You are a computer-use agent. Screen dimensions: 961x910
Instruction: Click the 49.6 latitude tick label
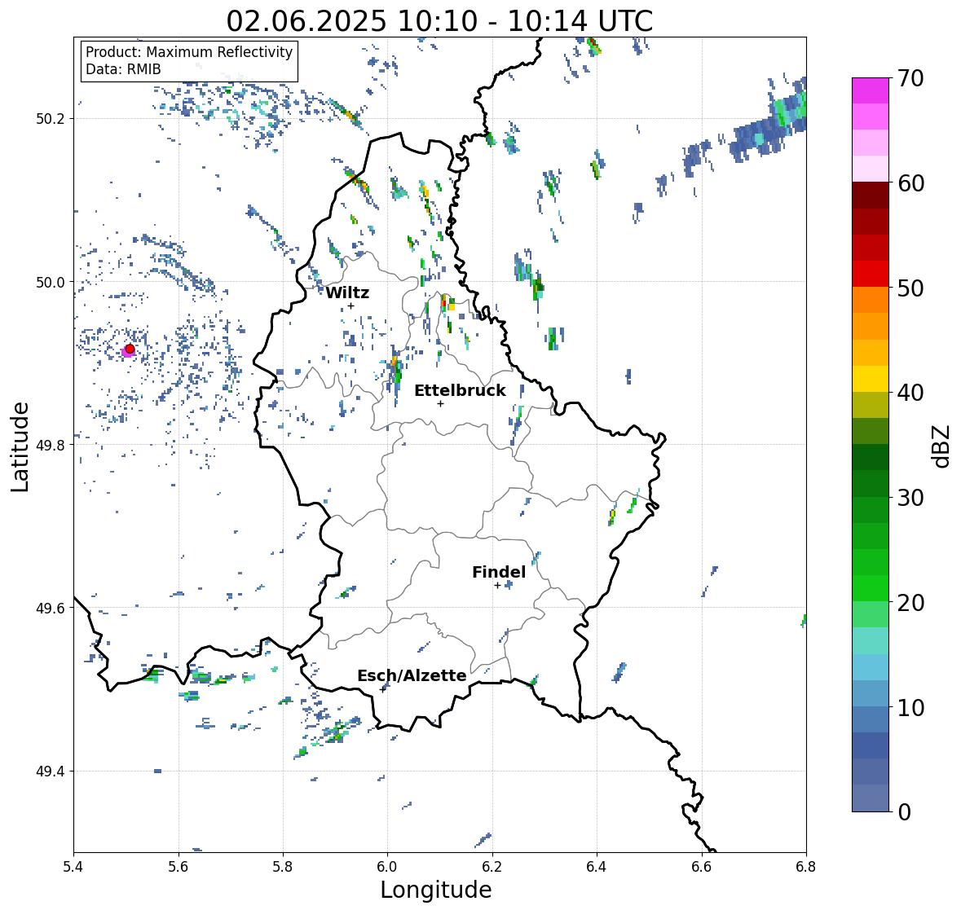coord(51,608)
